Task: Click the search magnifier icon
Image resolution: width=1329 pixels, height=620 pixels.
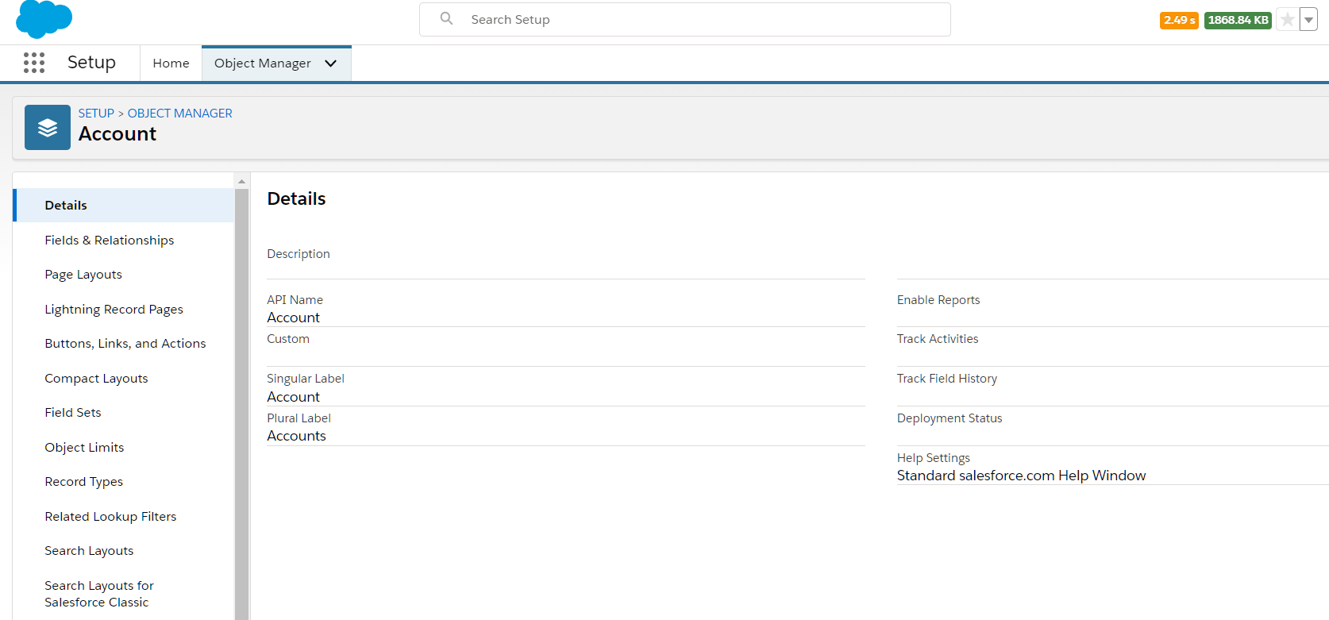Action: tap(446, 18)
